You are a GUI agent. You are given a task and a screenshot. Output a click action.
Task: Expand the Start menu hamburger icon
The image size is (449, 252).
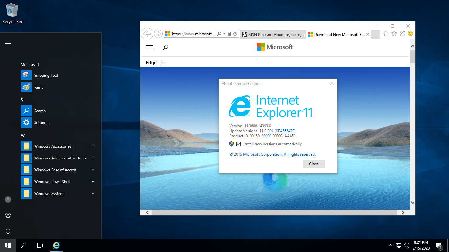click(x=8, y=42)
